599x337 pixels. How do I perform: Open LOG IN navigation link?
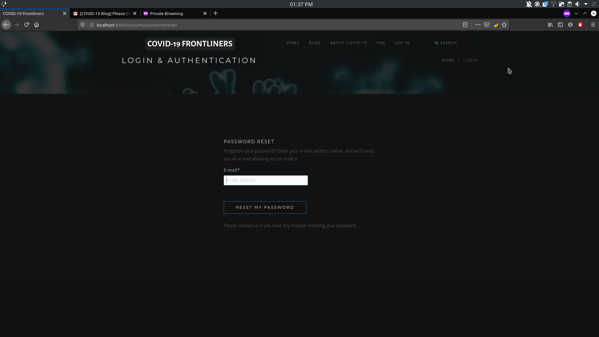[402, 43]
